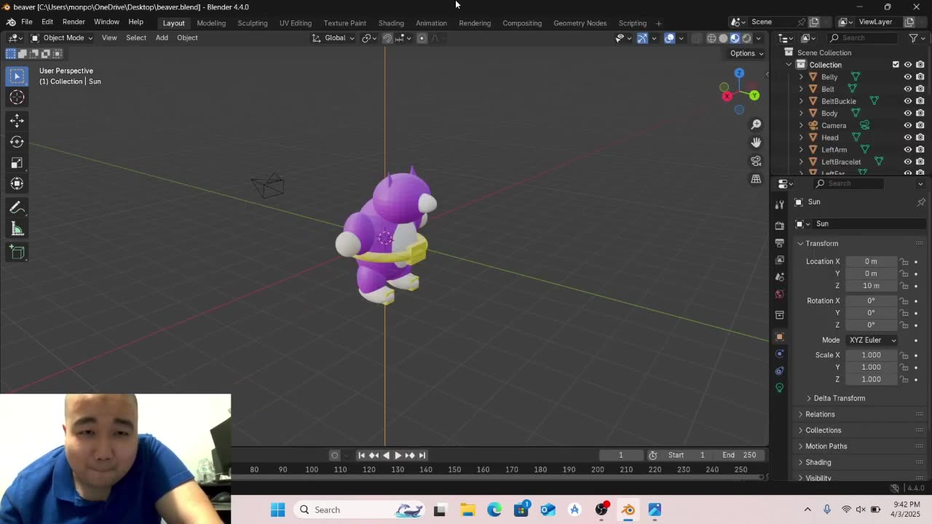Viewport: 932px width, 524px height.
Task: Click the current frame number field
Action: [621, 455]
